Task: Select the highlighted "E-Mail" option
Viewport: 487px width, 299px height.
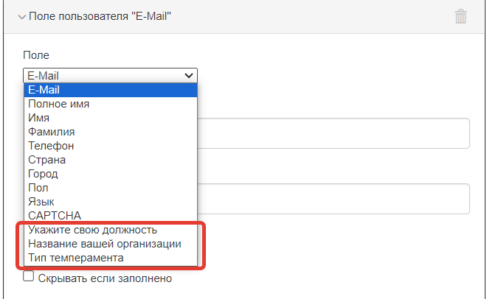Action: coord(111,90)
